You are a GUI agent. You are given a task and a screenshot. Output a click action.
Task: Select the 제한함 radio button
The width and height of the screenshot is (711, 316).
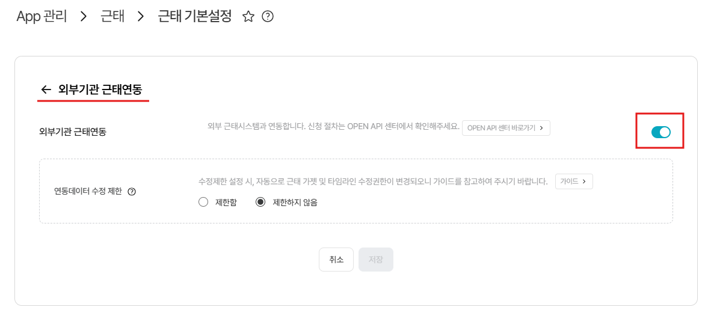click(203, 202)
